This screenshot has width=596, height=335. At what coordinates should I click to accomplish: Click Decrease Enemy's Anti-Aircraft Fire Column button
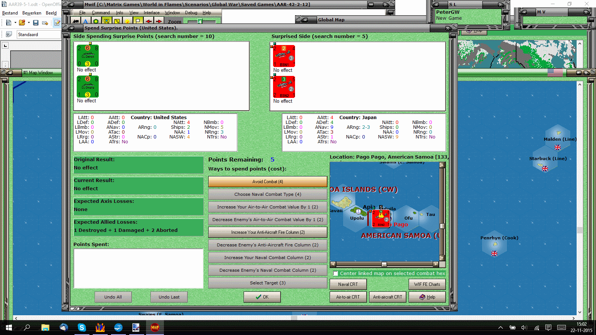coord(268,245)
